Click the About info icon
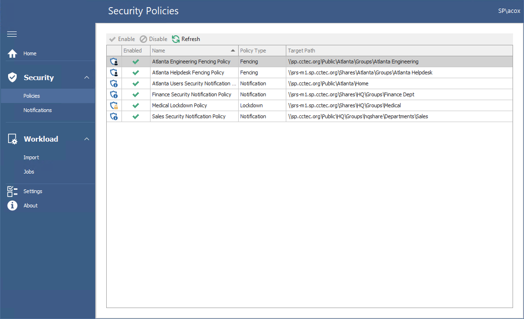Screen dimensions: 524x319 pyautogui.click(x=12, y=206)
